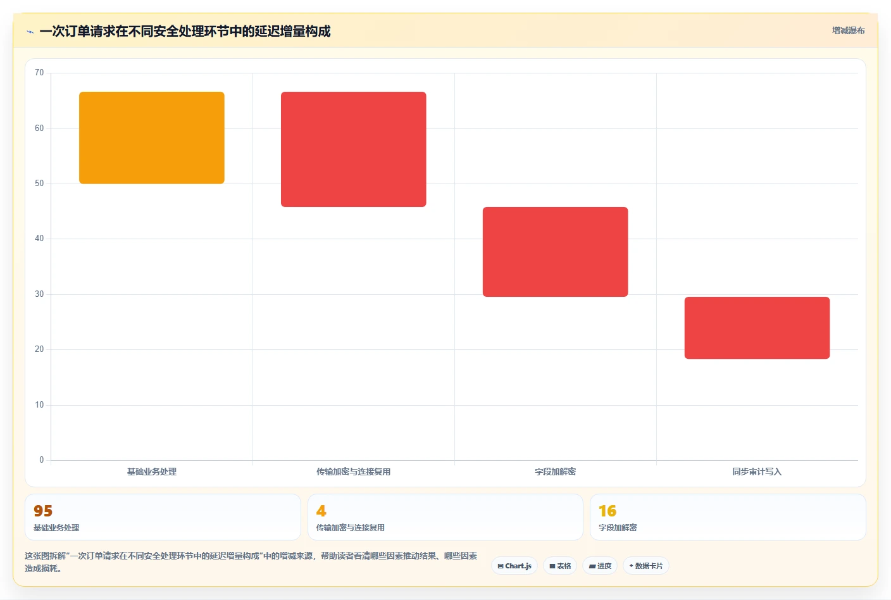The height and width of the screenshot is (600, 891).
Task: Click the 增减瀑布 badge in header
Action: pos(848,30)
